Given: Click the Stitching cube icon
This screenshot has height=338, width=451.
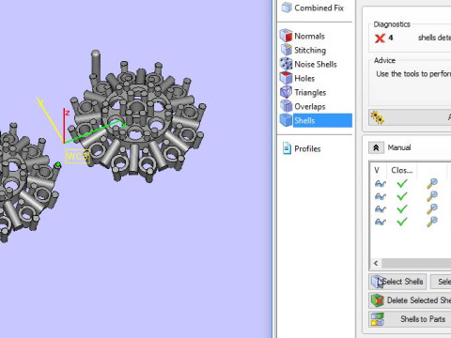Looking at the screenshot, I should pos(287,50).
